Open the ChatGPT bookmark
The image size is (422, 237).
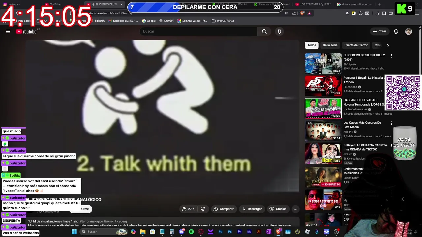(166, 21)
